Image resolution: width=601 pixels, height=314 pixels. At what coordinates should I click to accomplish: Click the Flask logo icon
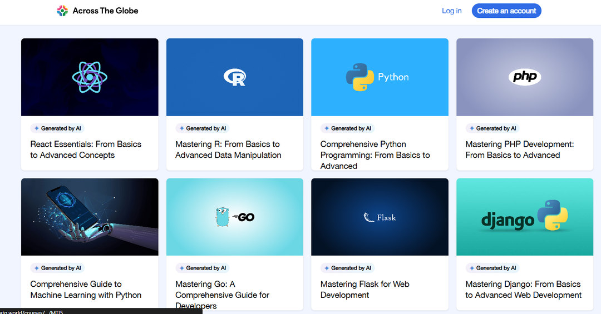point(380,217)
